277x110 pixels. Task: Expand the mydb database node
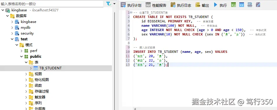12,28
